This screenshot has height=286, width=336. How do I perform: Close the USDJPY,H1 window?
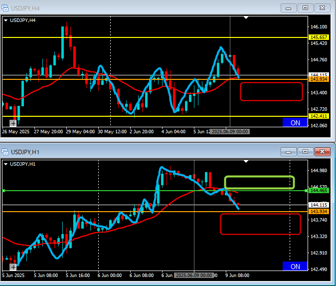(322, 152)
